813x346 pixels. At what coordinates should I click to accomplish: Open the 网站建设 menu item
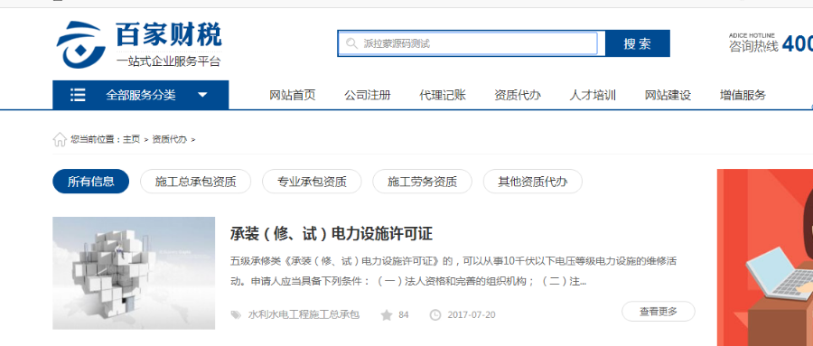[668, 96]
